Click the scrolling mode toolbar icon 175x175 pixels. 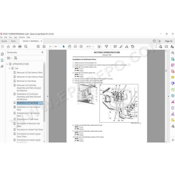click(x=106, y=46)
